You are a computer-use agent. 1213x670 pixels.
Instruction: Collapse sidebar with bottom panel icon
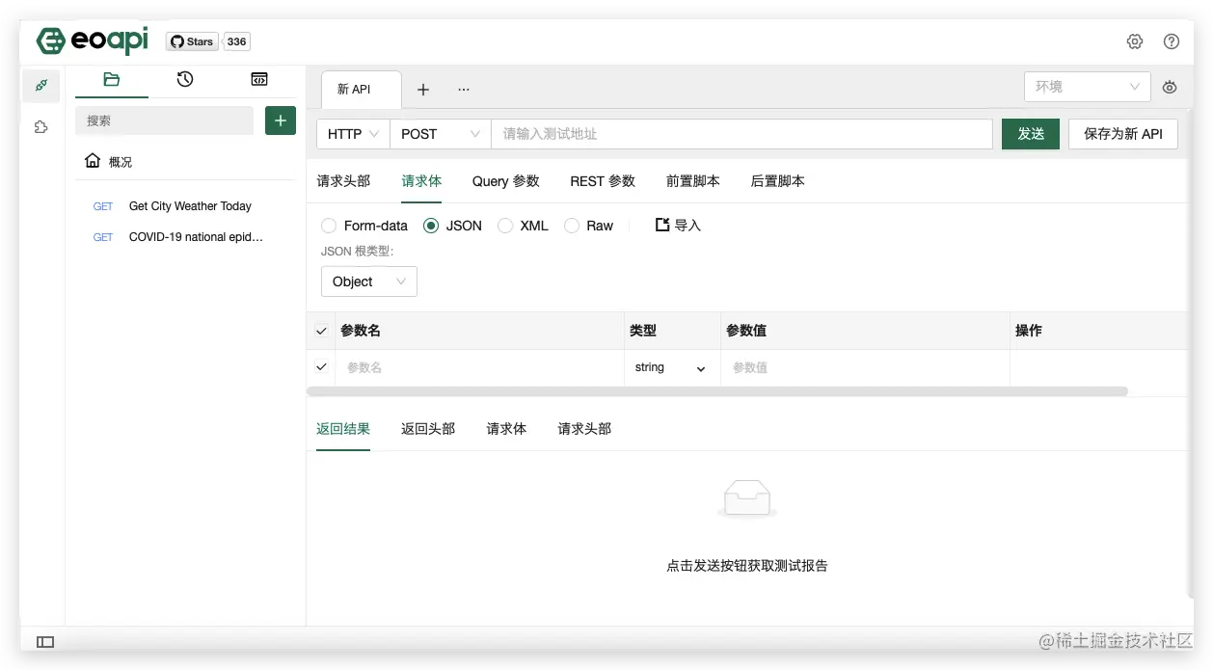point(45,642)
